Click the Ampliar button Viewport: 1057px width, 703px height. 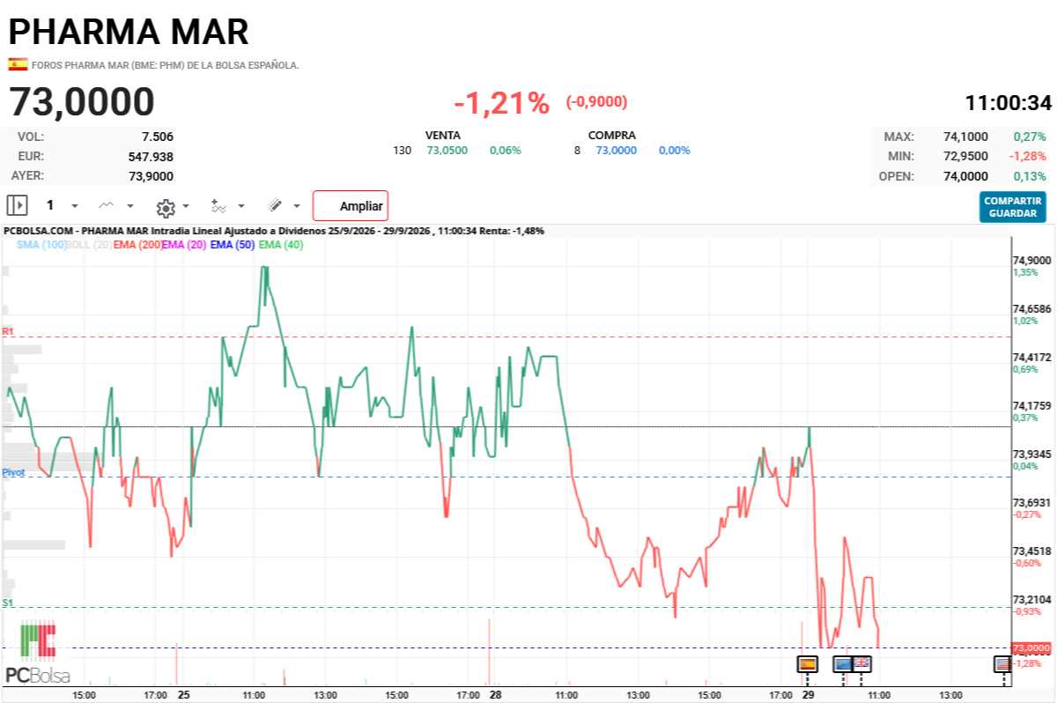click(x=351, y=206)
